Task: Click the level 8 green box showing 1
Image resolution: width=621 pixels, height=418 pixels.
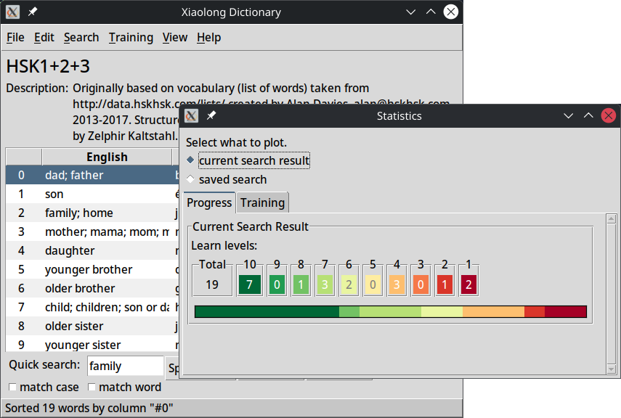Action: coord(301,284)
